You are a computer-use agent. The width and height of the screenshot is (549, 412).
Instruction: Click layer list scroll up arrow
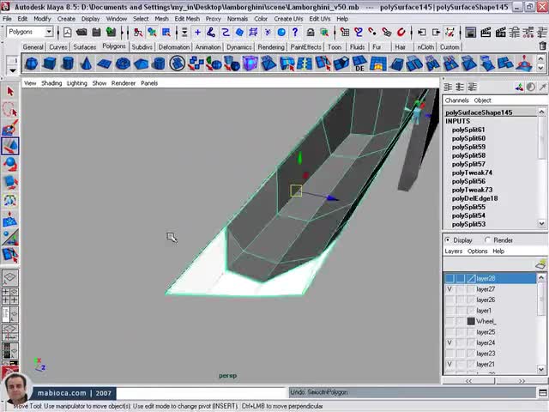click(541, 278)
